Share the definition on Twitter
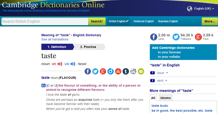This screenshot has width=218, height=113. pos(95,71)
